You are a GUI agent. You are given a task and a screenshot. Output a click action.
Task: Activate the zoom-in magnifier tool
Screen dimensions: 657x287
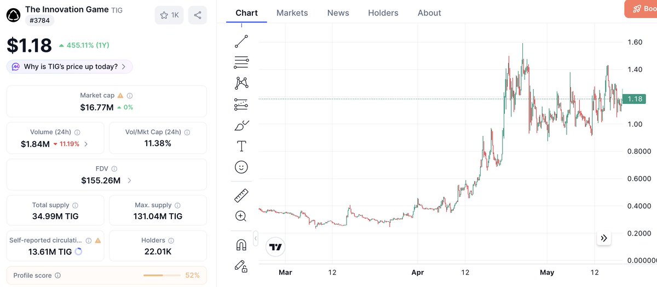(x=241, y=215)
